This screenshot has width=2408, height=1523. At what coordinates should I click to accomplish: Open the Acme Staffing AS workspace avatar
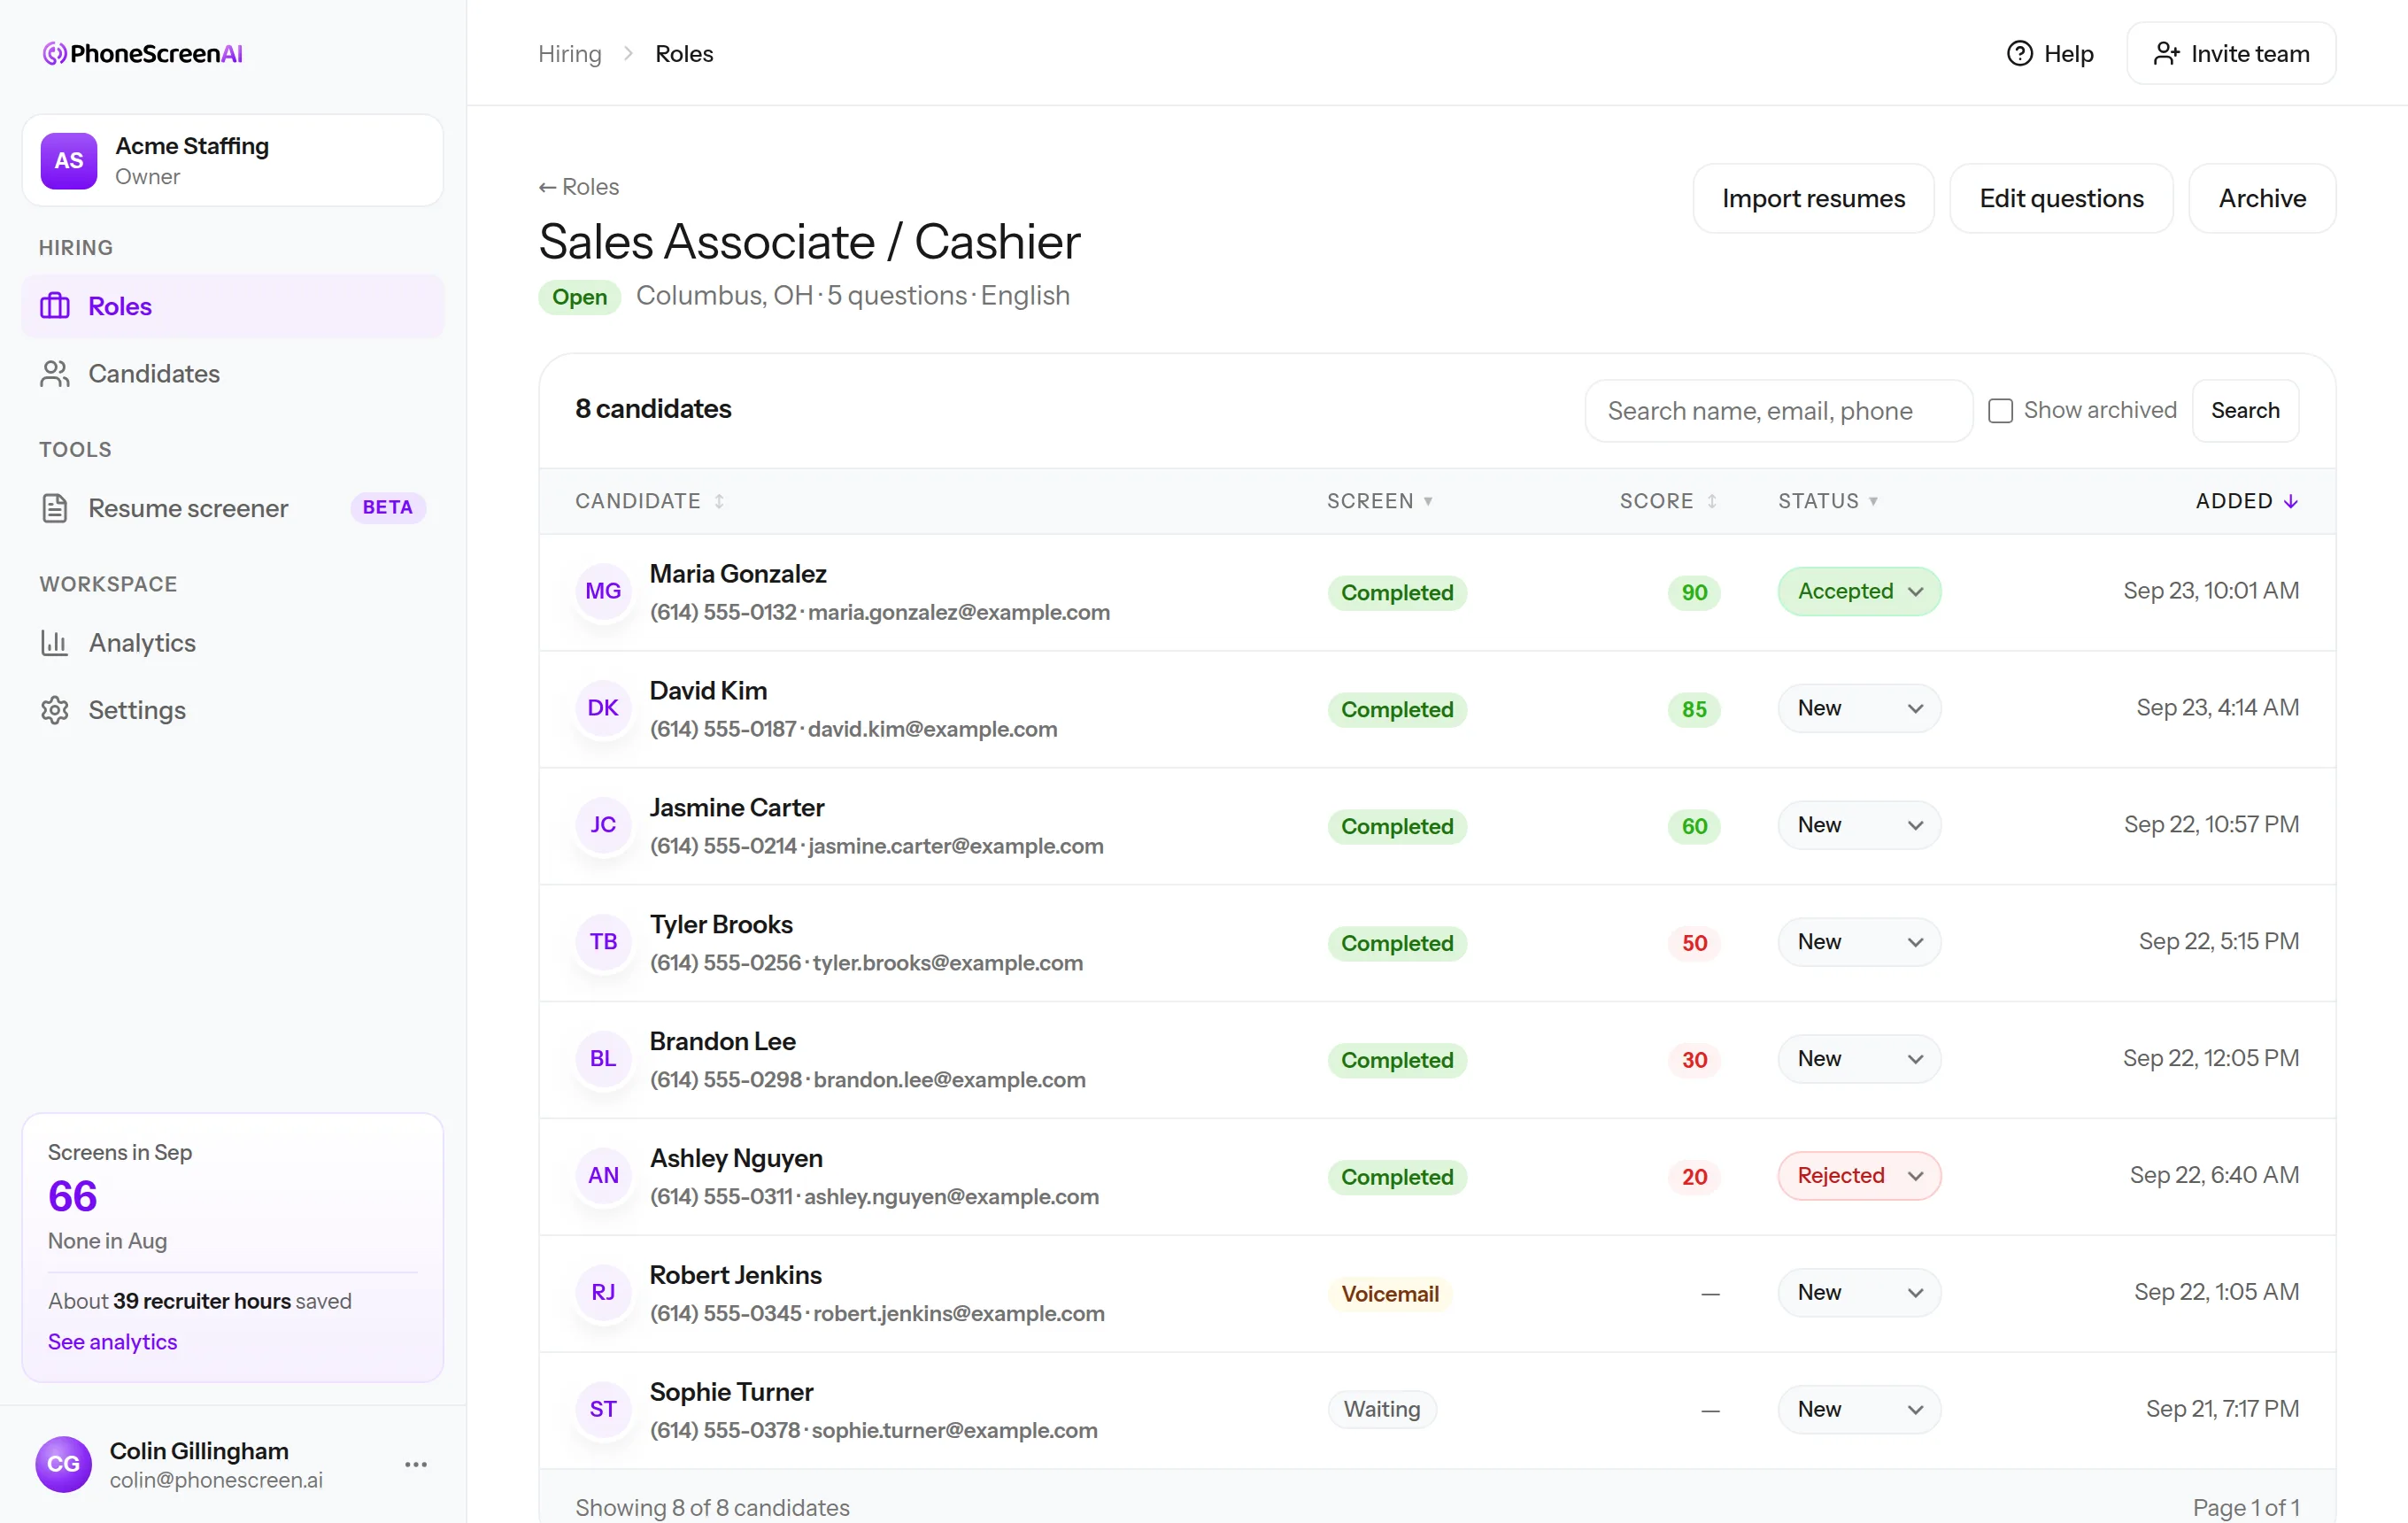pos(69,160)
